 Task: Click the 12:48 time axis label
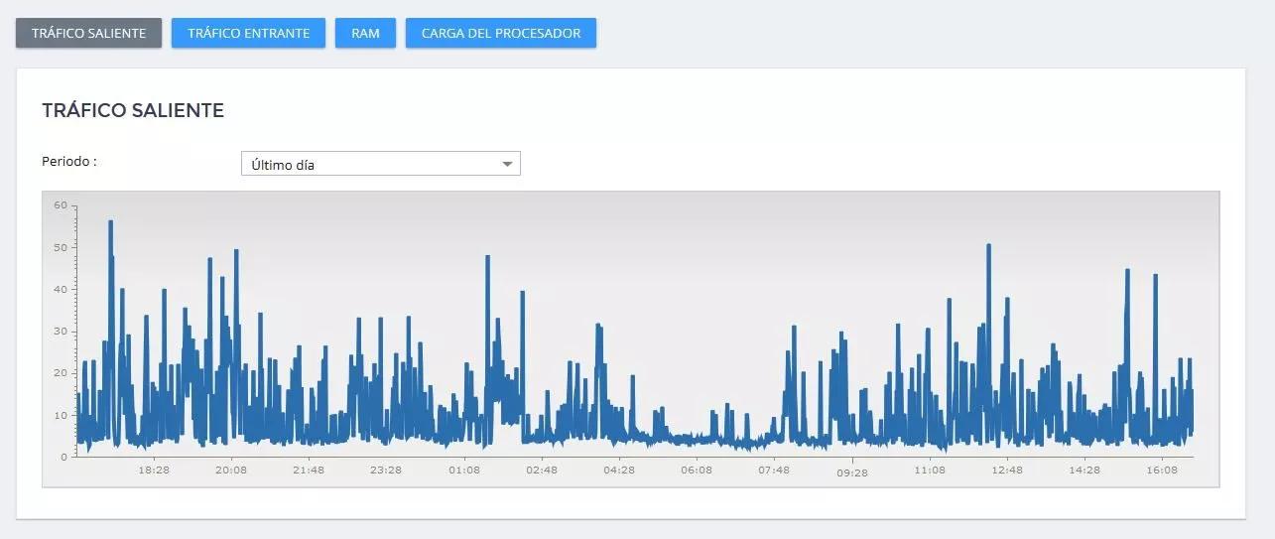click(1007, 471)
